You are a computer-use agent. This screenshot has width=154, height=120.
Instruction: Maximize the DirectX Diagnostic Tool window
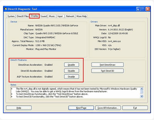(143, 9)
